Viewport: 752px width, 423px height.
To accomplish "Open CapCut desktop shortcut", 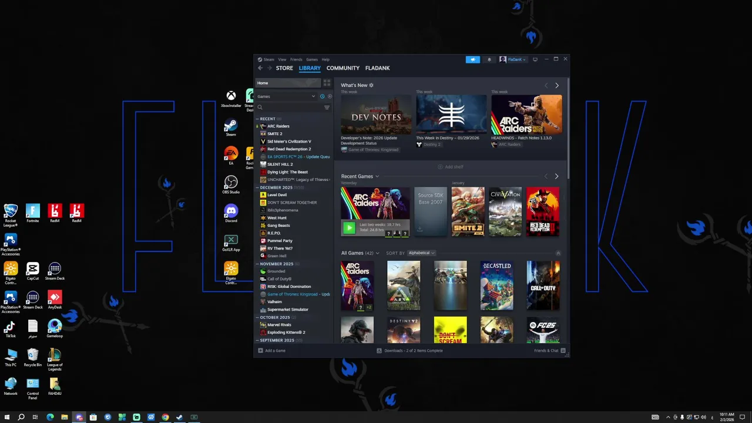I will point(33,271).
